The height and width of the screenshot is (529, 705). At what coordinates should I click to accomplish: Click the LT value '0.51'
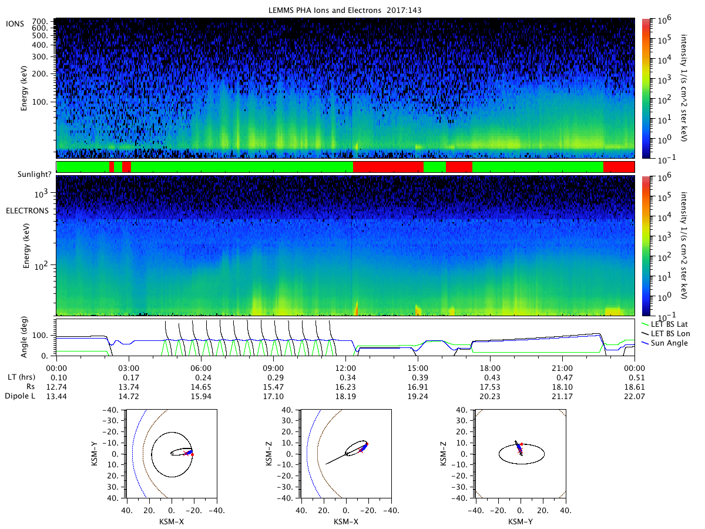click(x=634, y=378)
